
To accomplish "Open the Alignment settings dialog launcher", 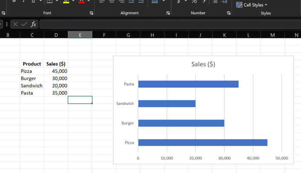I will click(168, 13).
